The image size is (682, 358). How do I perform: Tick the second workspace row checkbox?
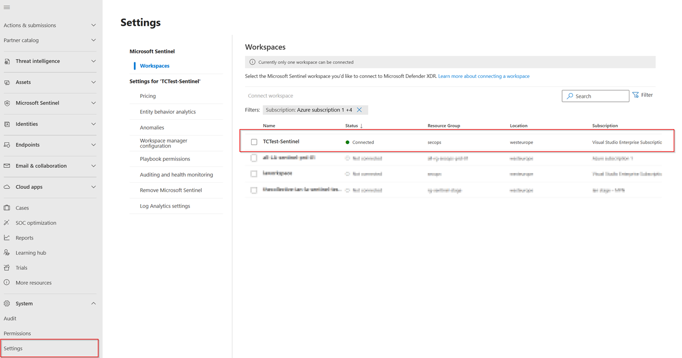pyautogui.click(x=254, y=158)
